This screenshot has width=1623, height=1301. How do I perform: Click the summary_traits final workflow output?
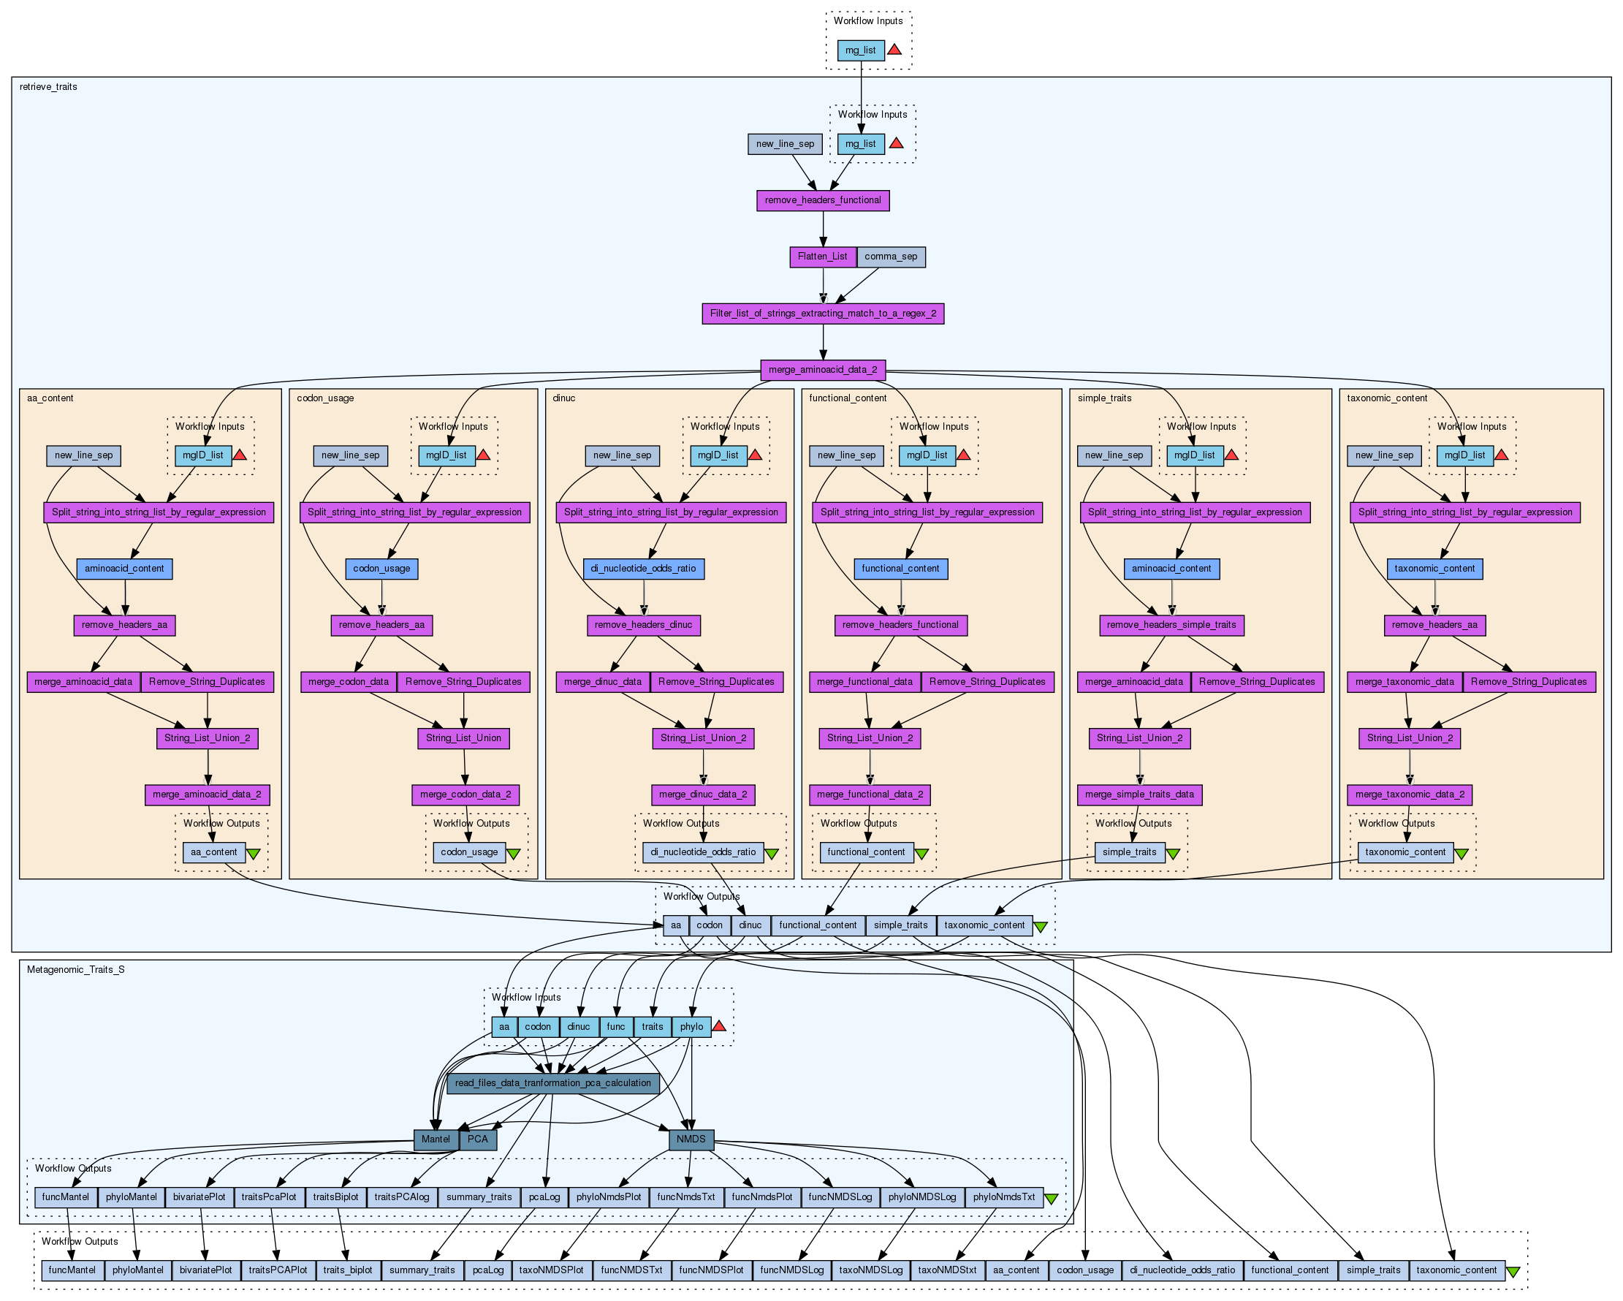(x=422, y=1270)
